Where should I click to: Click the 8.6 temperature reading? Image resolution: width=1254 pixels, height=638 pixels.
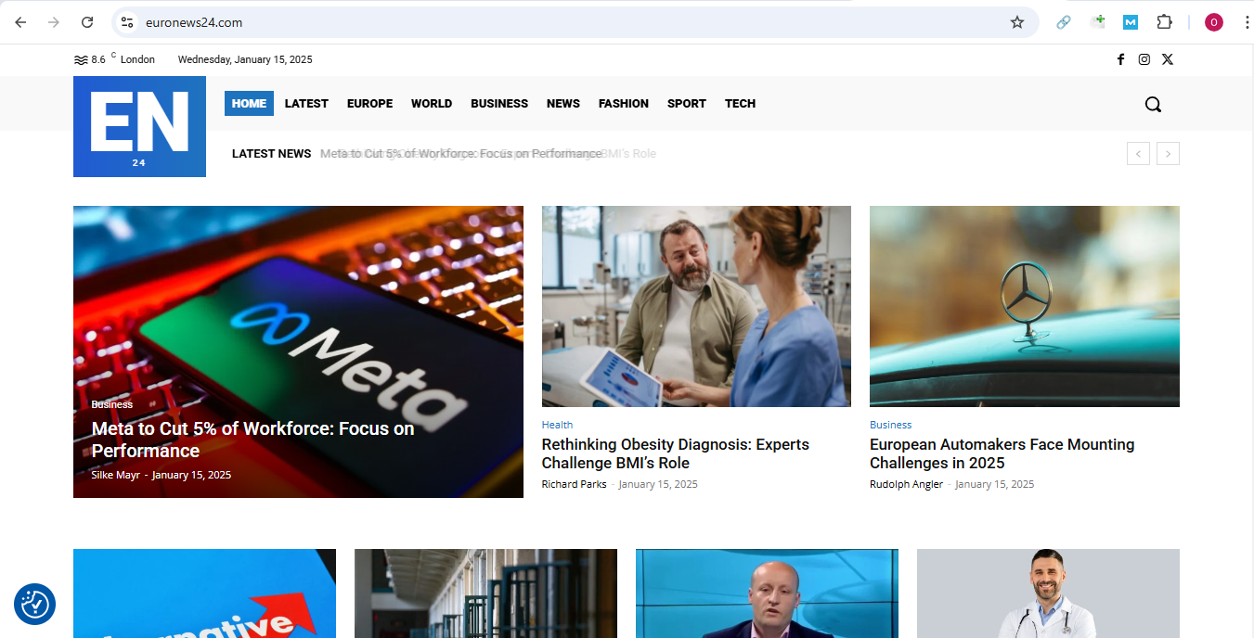98,59
